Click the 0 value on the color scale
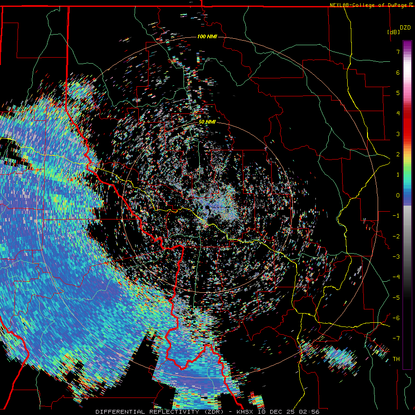The image size is (415, 415). point(398,196)
